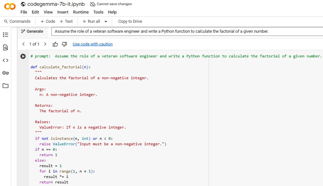Open the Commands search
This screenshot has height=186, width=323.
17,21
